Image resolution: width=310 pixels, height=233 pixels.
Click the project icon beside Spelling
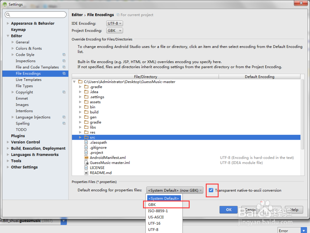pyautogui.click(x=64, y=123)
